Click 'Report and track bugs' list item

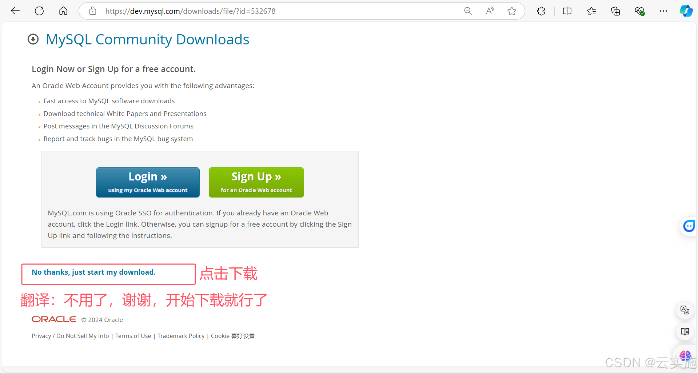click(x=118, y=139)
